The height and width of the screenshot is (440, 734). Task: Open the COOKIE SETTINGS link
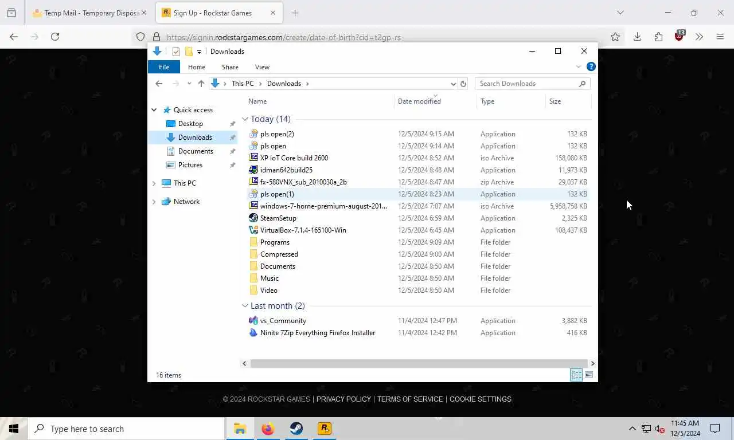point(480,399)
